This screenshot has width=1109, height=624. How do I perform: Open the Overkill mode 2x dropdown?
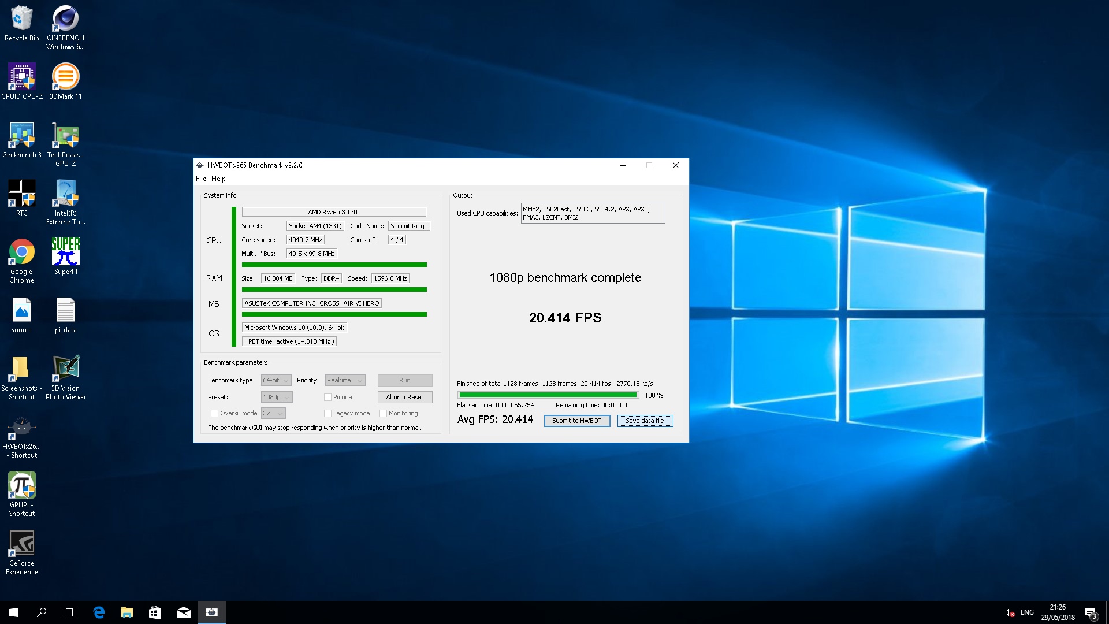pyautogui.click(x=273, y=413)
